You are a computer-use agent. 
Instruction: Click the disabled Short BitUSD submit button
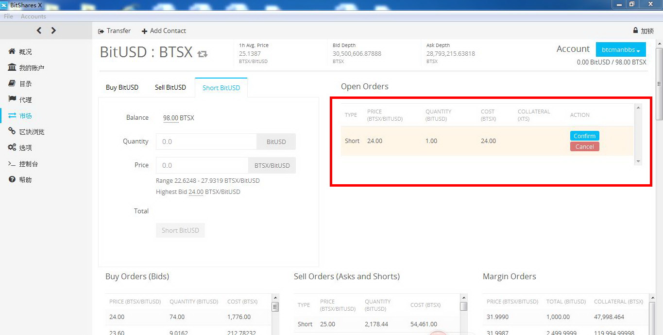pyautogui.click(x=180, y=230)
